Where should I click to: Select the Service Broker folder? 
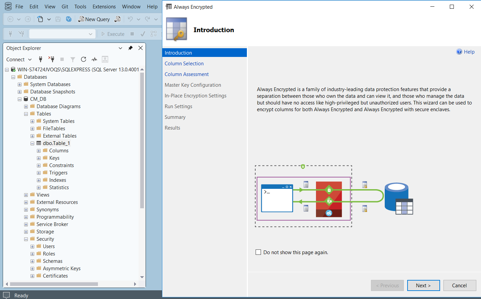(x=52, y=224)
